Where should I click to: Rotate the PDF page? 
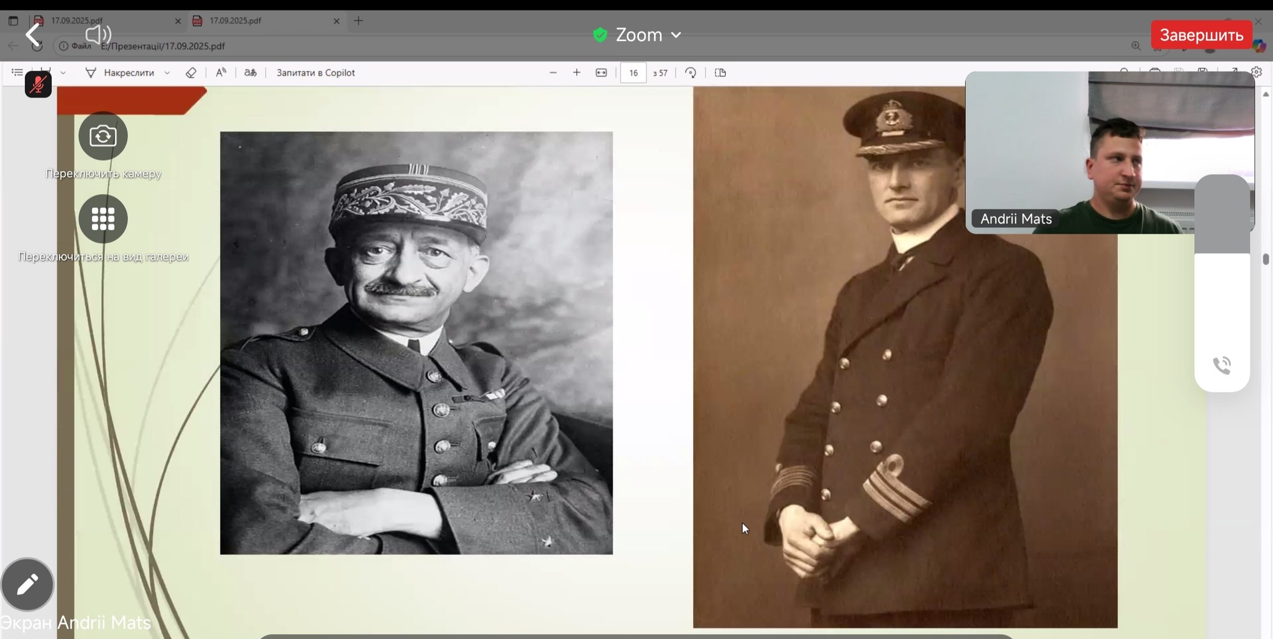click(691, 73)
